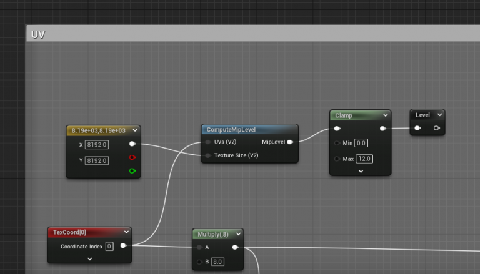Screen dimensions: 480x274
Task: Toggle the Multiply(,8) header chevron
Action: click(239, 234)
